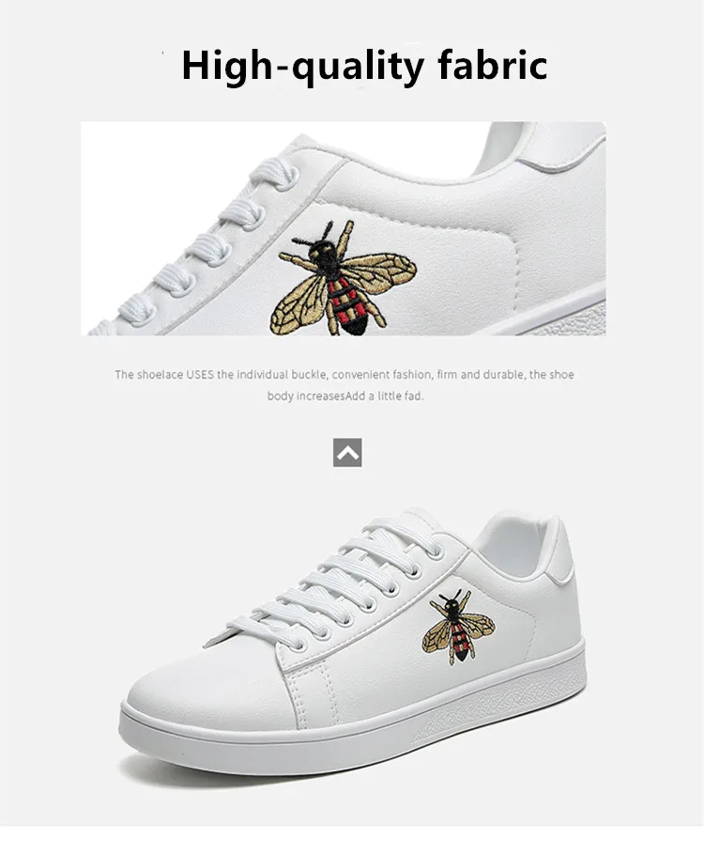Click the word "fabric" in the heading
This screenshot has height=868, width=704.
(493, 64)
